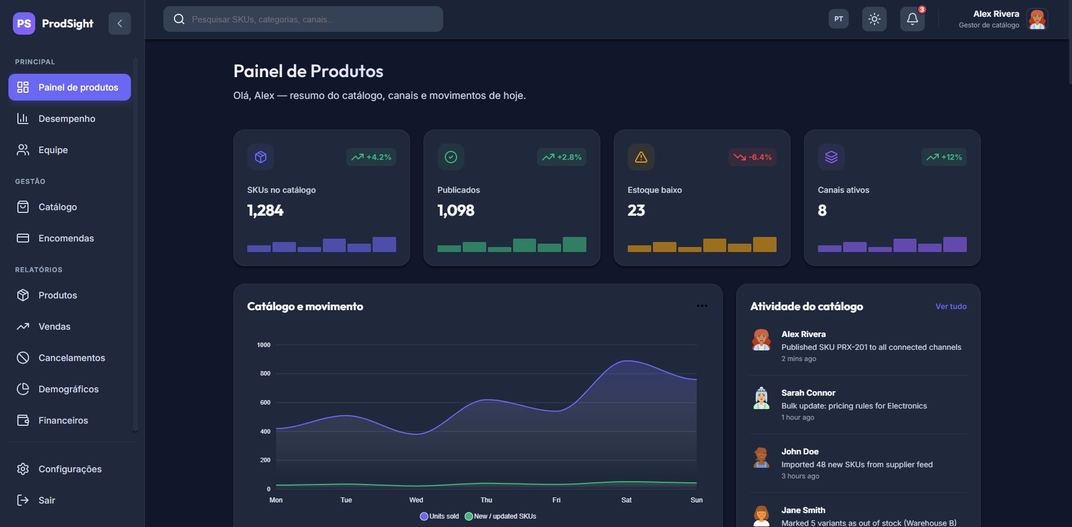Image resolution: width=1072 pixels, height=527 pixels.
Task: Click the +4.2% trend badge
Action: tap(372, 157)
